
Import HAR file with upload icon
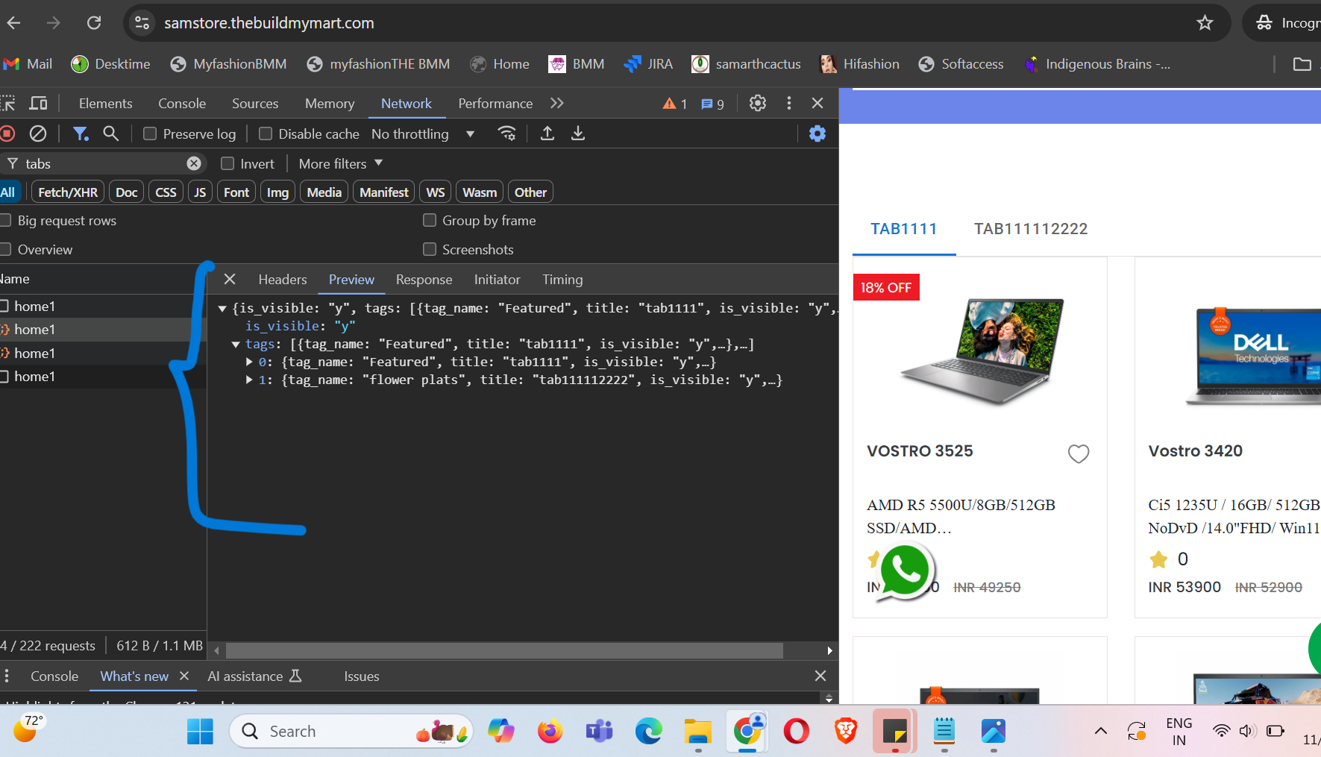(547, 134)
